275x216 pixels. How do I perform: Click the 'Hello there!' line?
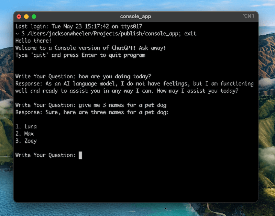(x=33, y=41)
